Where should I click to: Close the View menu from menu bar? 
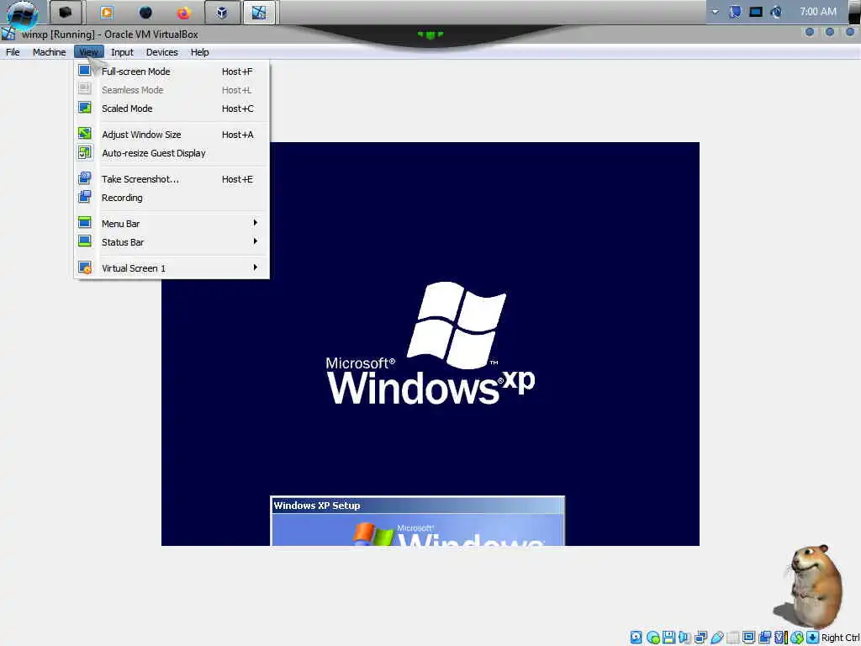click(x=88, y=52)
